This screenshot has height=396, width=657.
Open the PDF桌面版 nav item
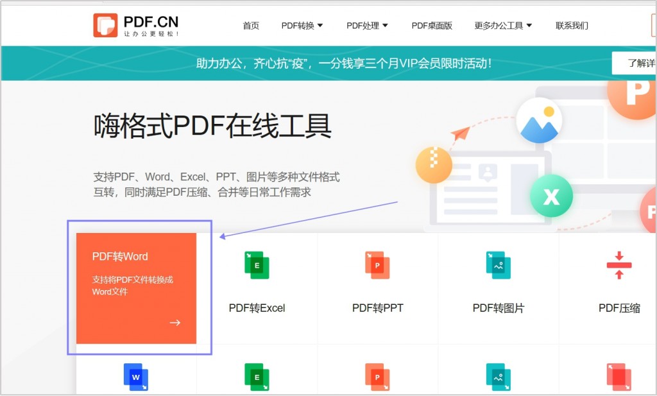[432, 26]
